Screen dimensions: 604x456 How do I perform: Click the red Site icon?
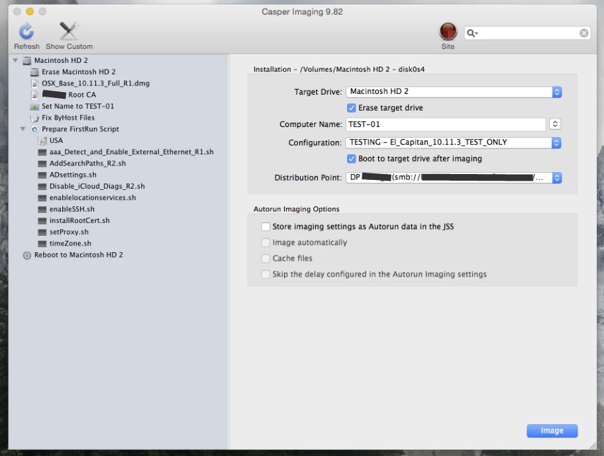tap(448, 32)
